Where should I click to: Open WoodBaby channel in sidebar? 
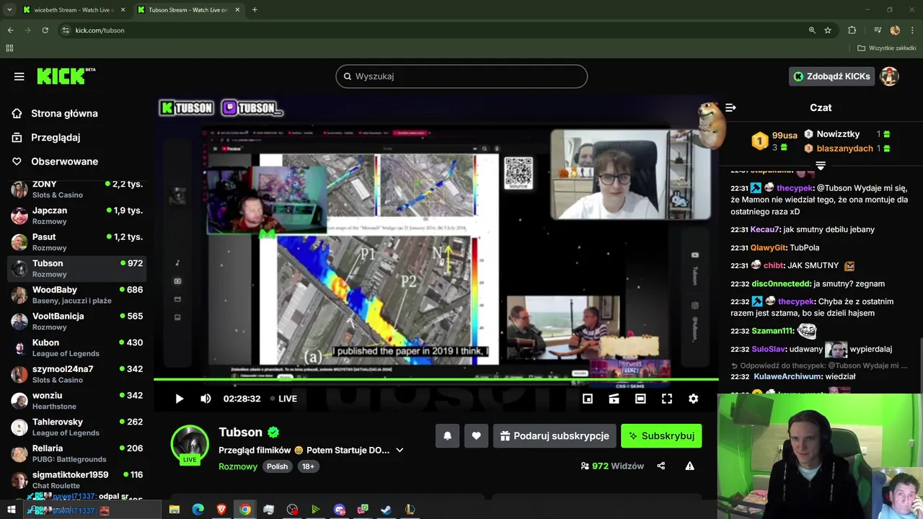tap(77, 295)
